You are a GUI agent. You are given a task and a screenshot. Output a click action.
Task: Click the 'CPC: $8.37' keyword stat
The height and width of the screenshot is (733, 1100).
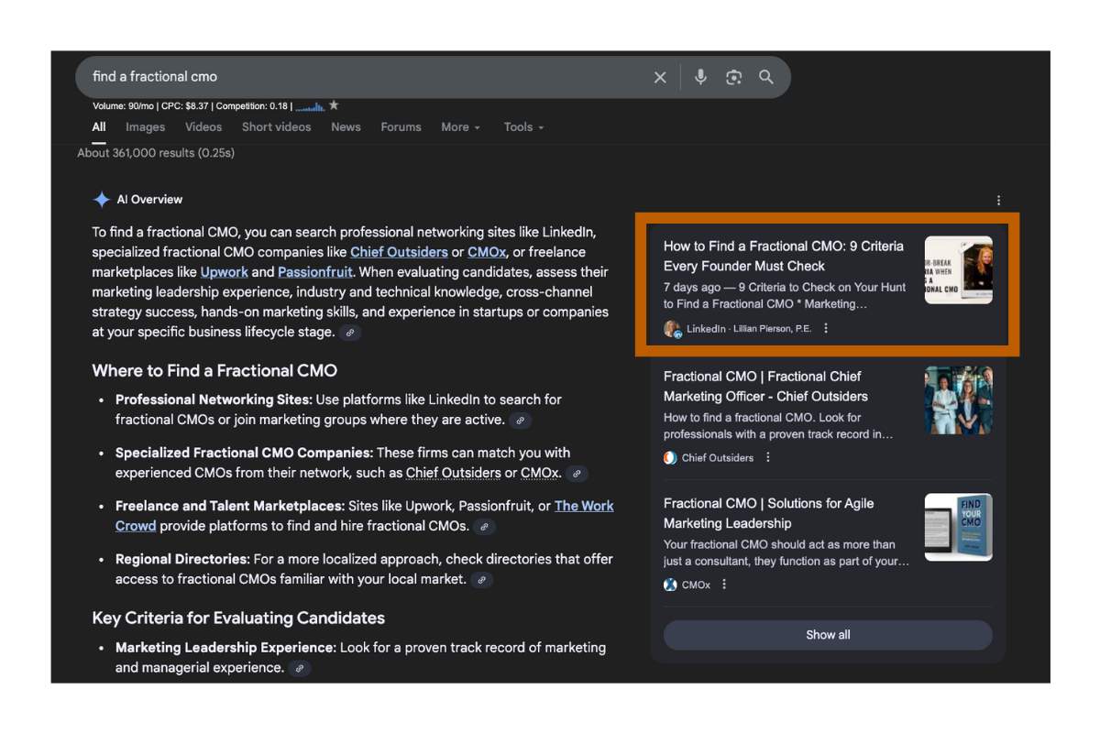click(185, 106)
